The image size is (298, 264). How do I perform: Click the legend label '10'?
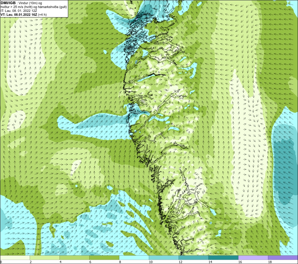coord(151,262)
